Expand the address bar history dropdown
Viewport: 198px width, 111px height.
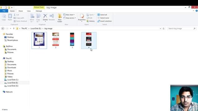tap(160, 29)
